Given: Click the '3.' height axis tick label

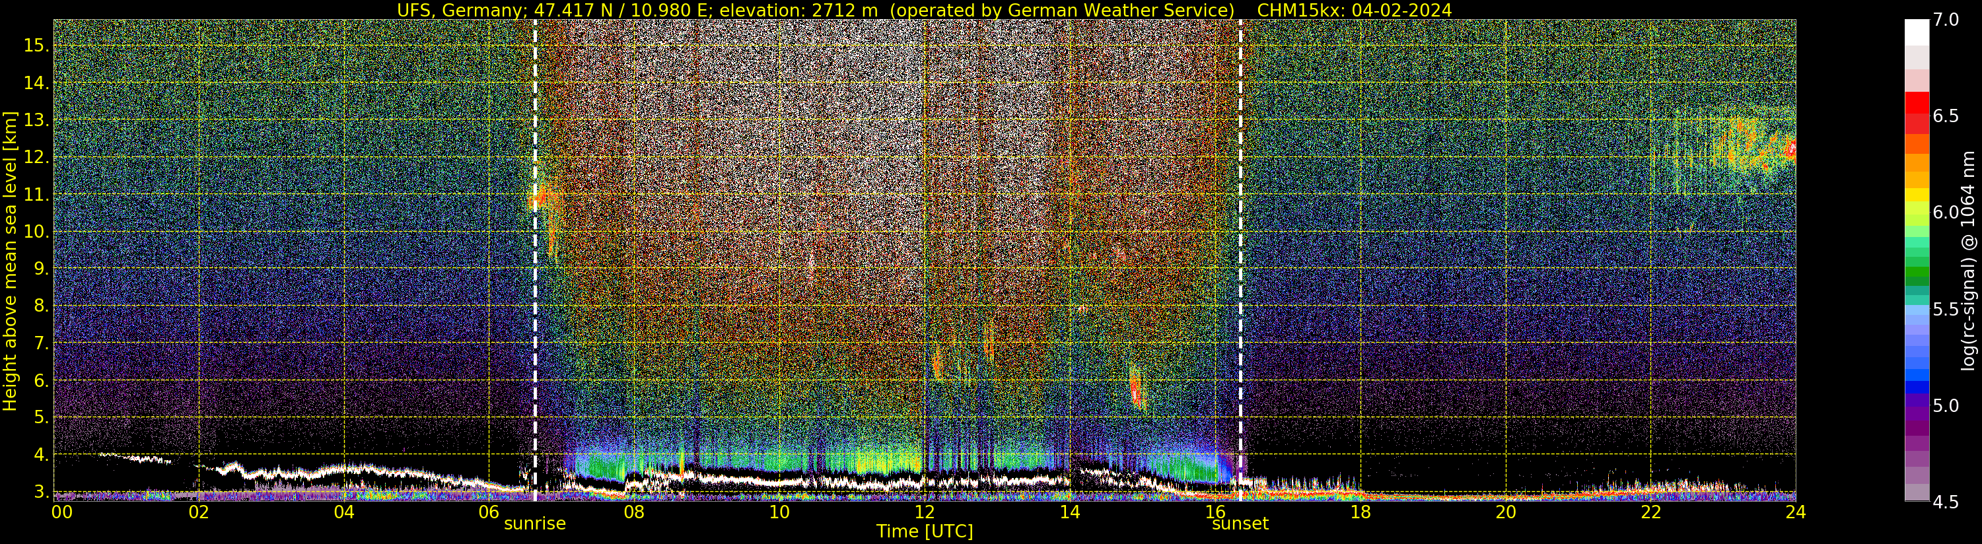Looking at the screenshot, I should [x=40, y=492].
